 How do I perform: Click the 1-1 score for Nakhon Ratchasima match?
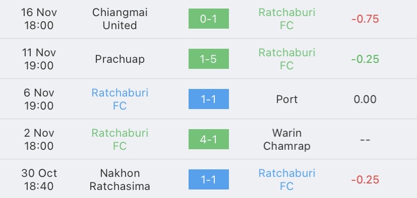pyautogui.click(x=209, y=179)
